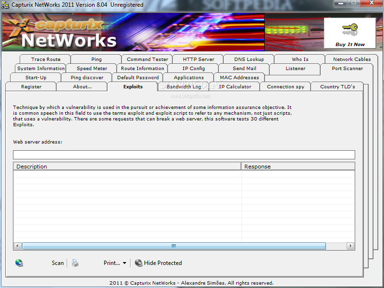The image size is (384, 288).
Task: Switch to the Ping tab
Action: (x=96, y=59)
